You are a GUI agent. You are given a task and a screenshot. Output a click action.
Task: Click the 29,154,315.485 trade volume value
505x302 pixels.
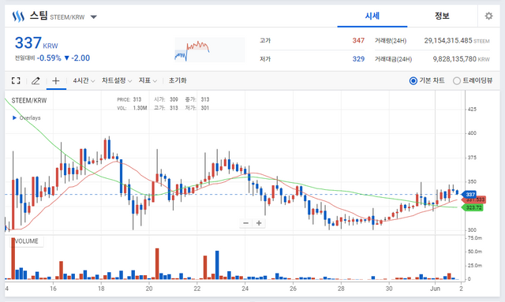click(447, 40)
